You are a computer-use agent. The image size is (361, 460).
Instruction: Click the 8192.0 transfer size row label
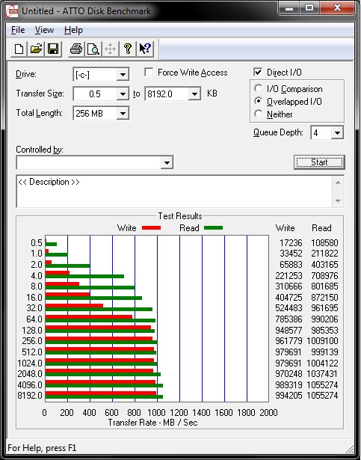(30, 396)
